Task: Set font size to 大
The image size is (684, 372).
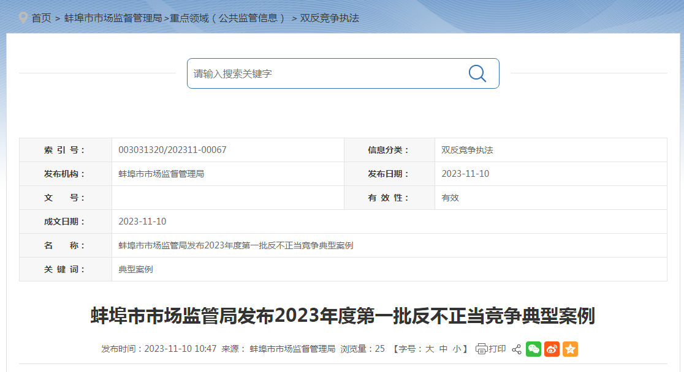Action: pos(430,349)
